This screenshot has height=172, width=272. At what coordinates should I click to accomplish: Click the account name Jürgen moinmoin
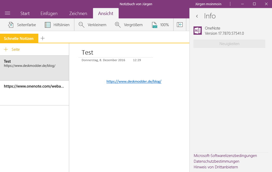(208, 4)
